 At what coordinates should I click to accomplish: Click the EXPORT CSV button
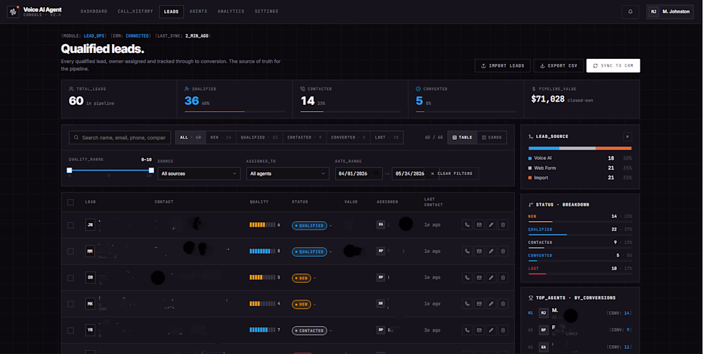tap(559, 66)
